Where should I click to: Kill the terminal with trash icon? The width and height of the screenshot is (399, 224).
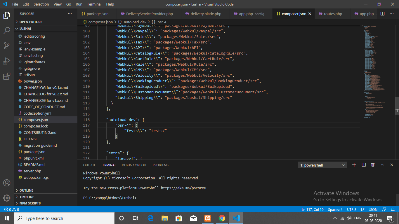coord(373,165)
